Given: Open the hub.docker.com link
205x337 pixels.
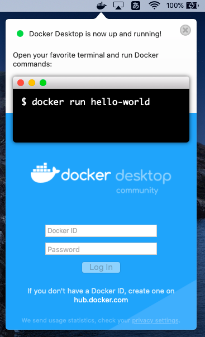Looking at the screenshot, I should click(101, 300).
